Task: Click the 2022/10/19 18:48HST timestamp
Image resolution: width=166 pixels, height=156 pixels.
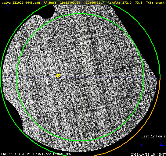Action: click(x=148, y=154)
